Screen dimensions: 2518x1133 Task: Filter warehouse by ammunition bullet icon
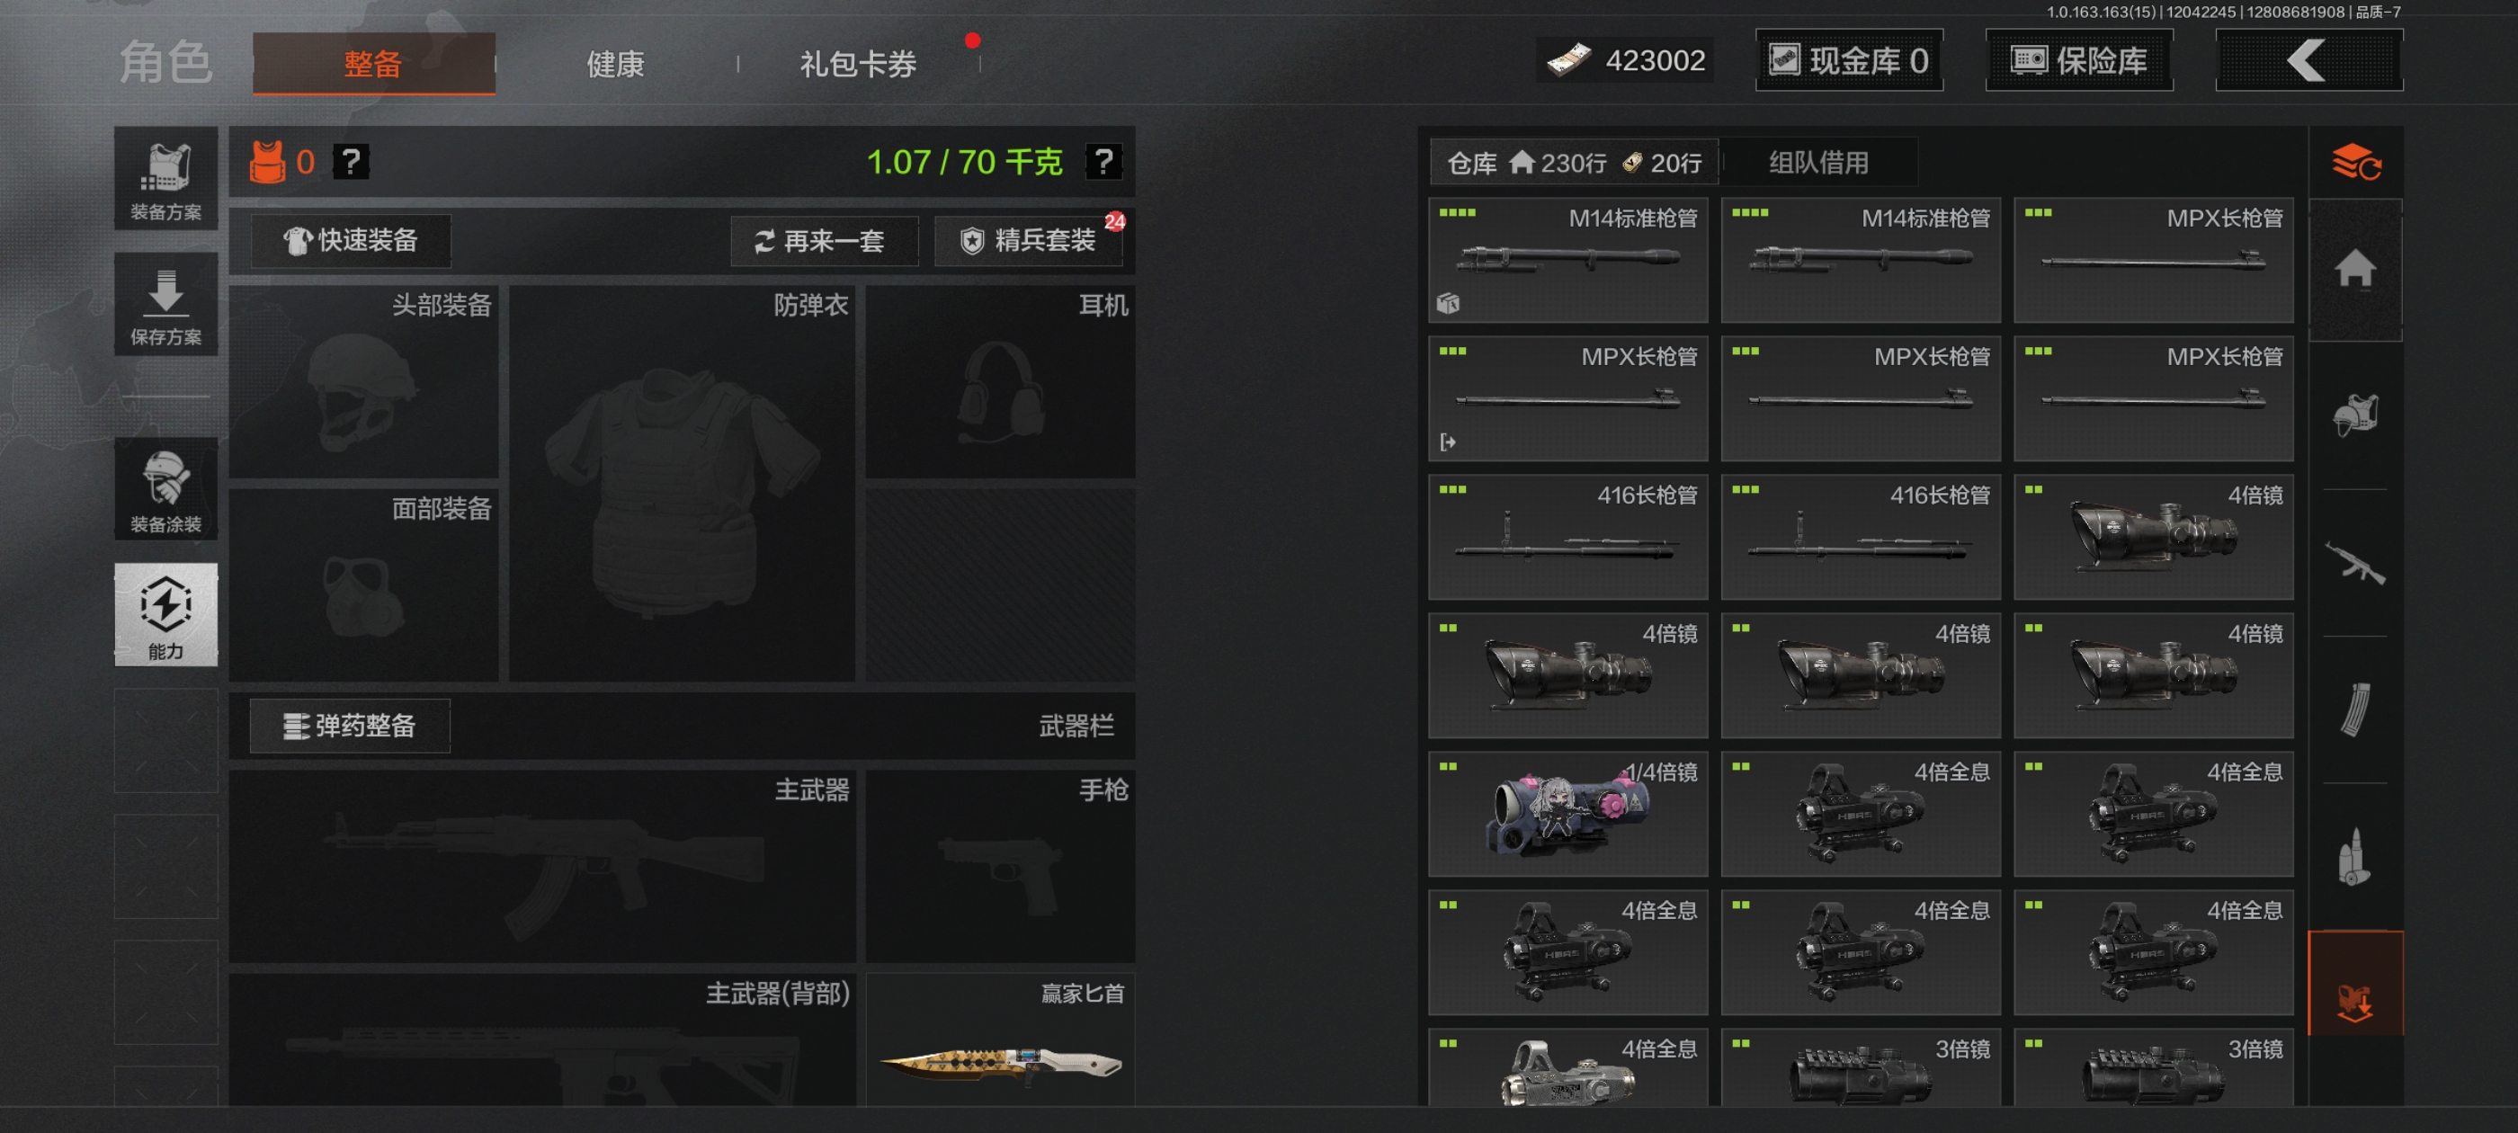point(2354,856)
